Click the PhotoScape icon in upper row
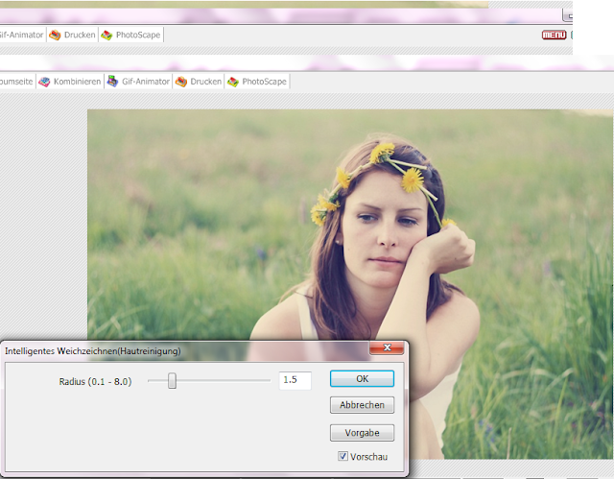Screen dimensions: 614x479 pos(106,35)
